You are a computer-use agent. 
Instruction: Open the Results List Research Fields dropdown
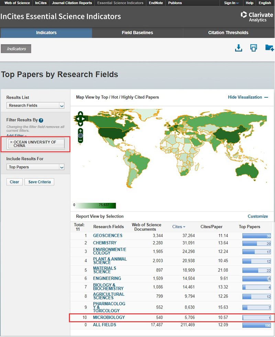click(x=35, y=106)
